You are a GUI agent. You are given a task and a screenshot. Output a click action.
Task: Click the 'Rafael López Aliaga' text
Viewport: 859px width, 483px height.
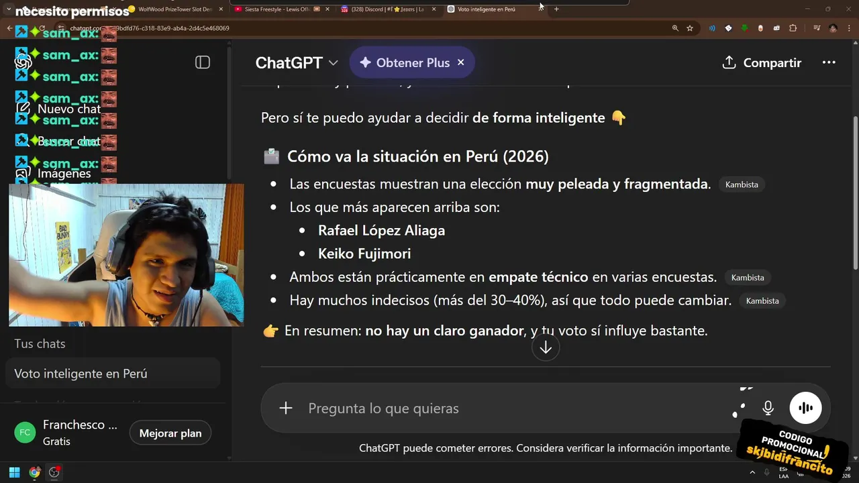click(381, 230)
